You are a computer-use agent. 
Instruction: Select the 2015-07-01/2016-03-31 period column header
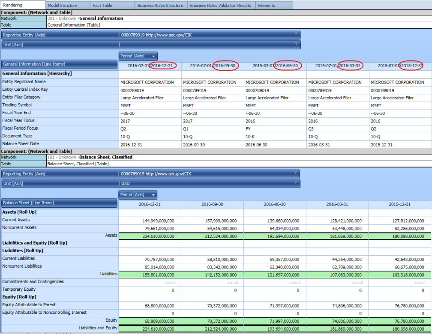coord(338,66)
